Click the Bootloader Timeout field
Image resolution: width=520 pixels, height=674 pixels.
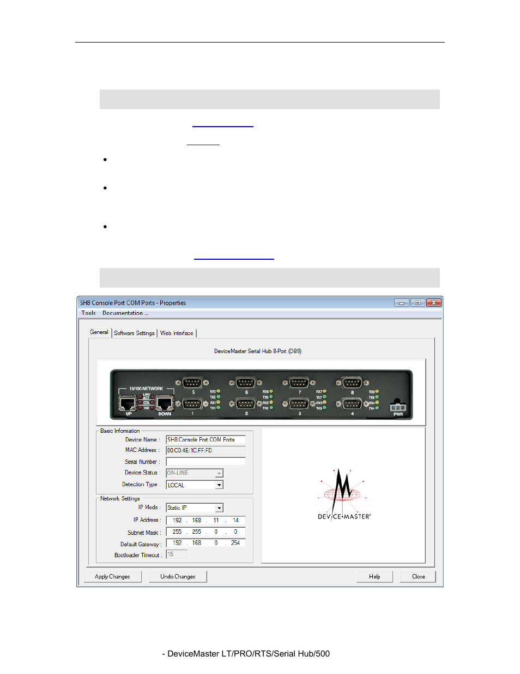pyautogui.click(x=177, y=554)
